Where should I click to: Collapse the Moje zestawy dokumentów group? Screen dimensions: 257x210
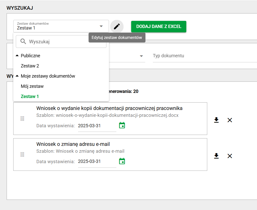click(17, 76)
